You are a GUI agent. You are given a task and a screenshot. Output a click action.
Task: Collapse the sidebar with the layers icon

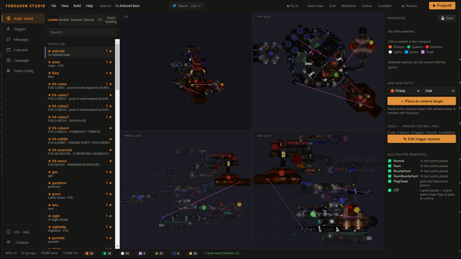(x=8, y=242)
